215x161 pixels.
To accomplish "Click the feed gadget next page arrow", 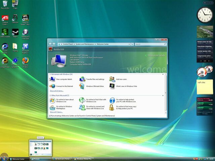I will pyautogui.click(x=209, y=61).
